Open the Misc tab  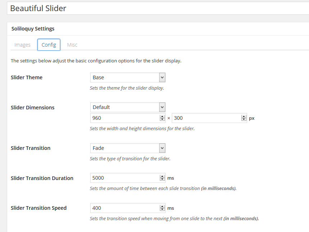point(72,45)
